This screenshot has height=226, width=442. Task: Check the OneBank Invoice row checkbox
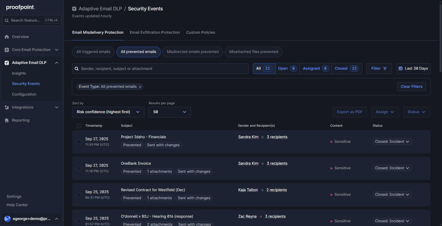pos(79,168)
